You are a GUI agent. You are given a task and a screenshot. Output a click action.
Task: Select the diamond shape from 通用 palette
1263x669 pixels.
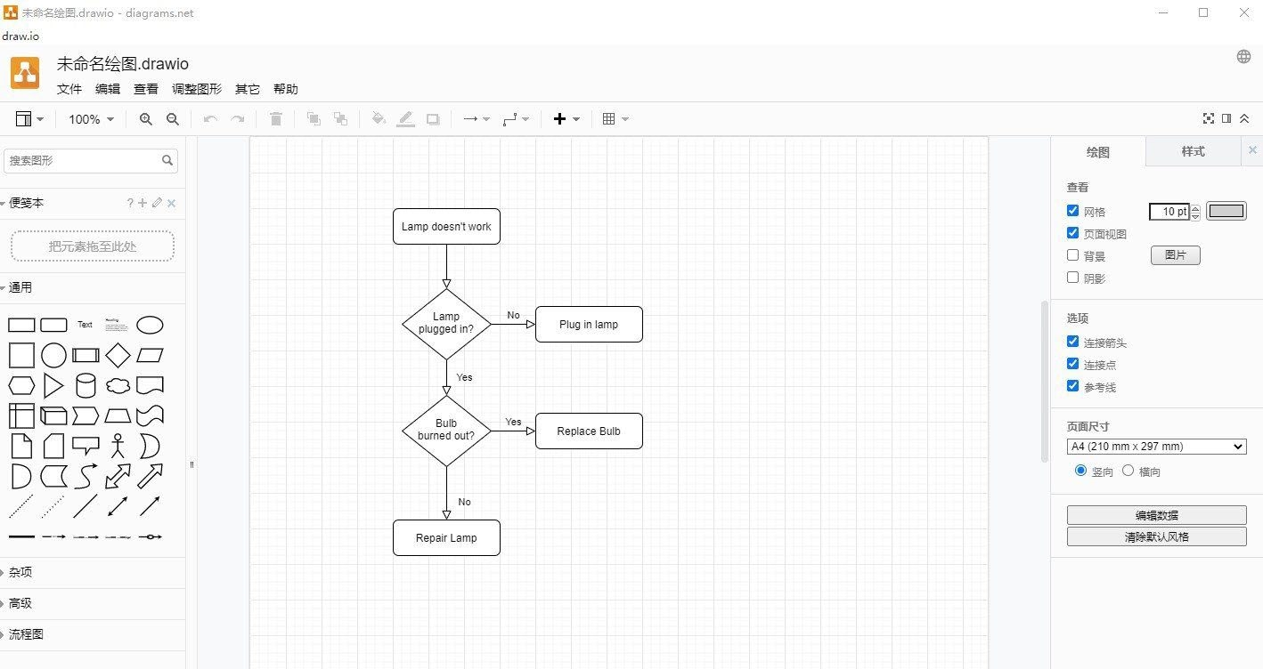[118, 356]
